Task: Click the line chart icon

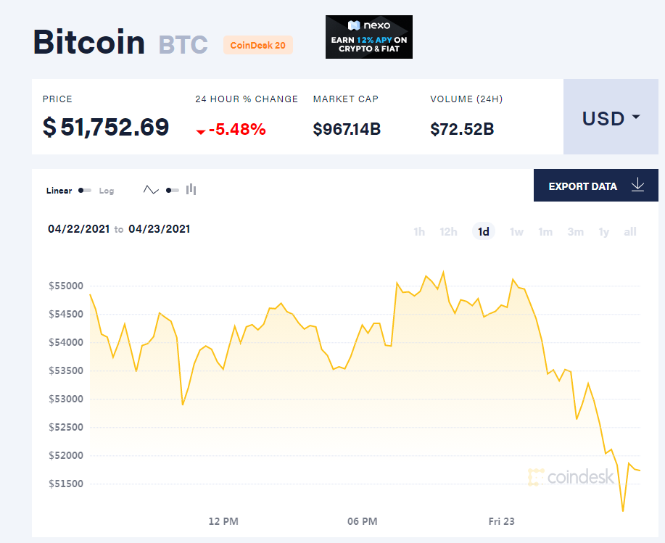Action: coord(151,190)
